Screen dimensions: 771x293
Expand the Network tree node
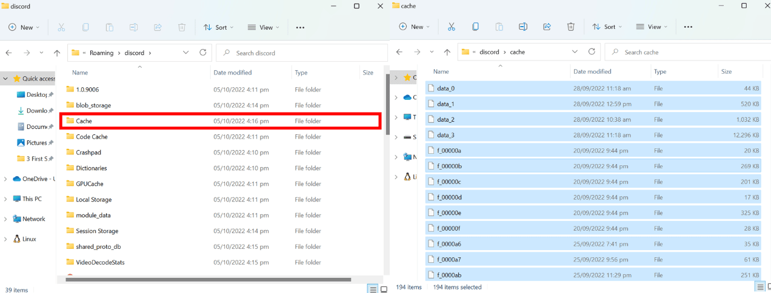tap(5, 219)
